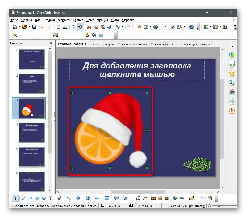Switch to Режим структуры tab
The width and height of the screenshot is (246, 217).
102,44
